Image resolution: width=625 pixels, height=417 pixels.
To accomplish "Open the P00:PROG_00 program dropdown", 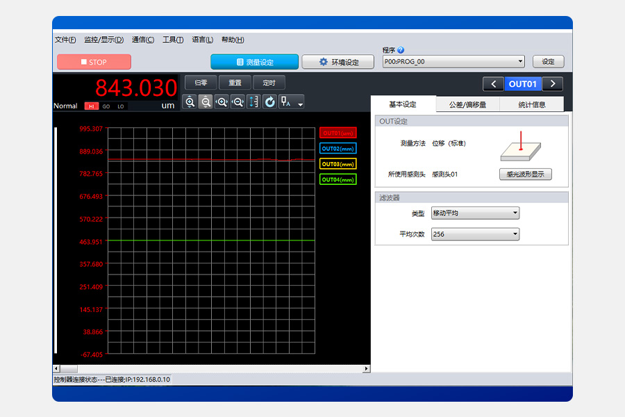I will [453, 61].
